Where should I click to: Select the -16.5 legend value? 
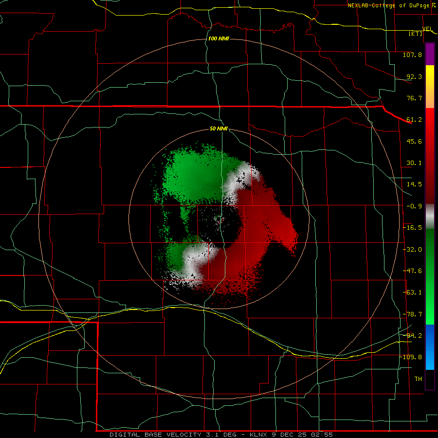pos(412,228)
